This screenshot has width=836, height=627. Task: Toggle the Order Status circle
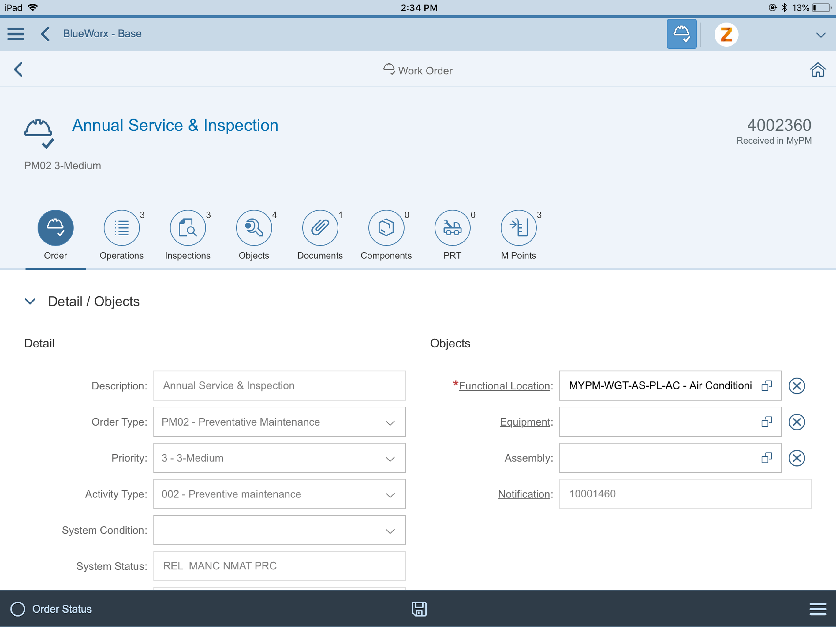pyautogui.click(x=18, y=609)
